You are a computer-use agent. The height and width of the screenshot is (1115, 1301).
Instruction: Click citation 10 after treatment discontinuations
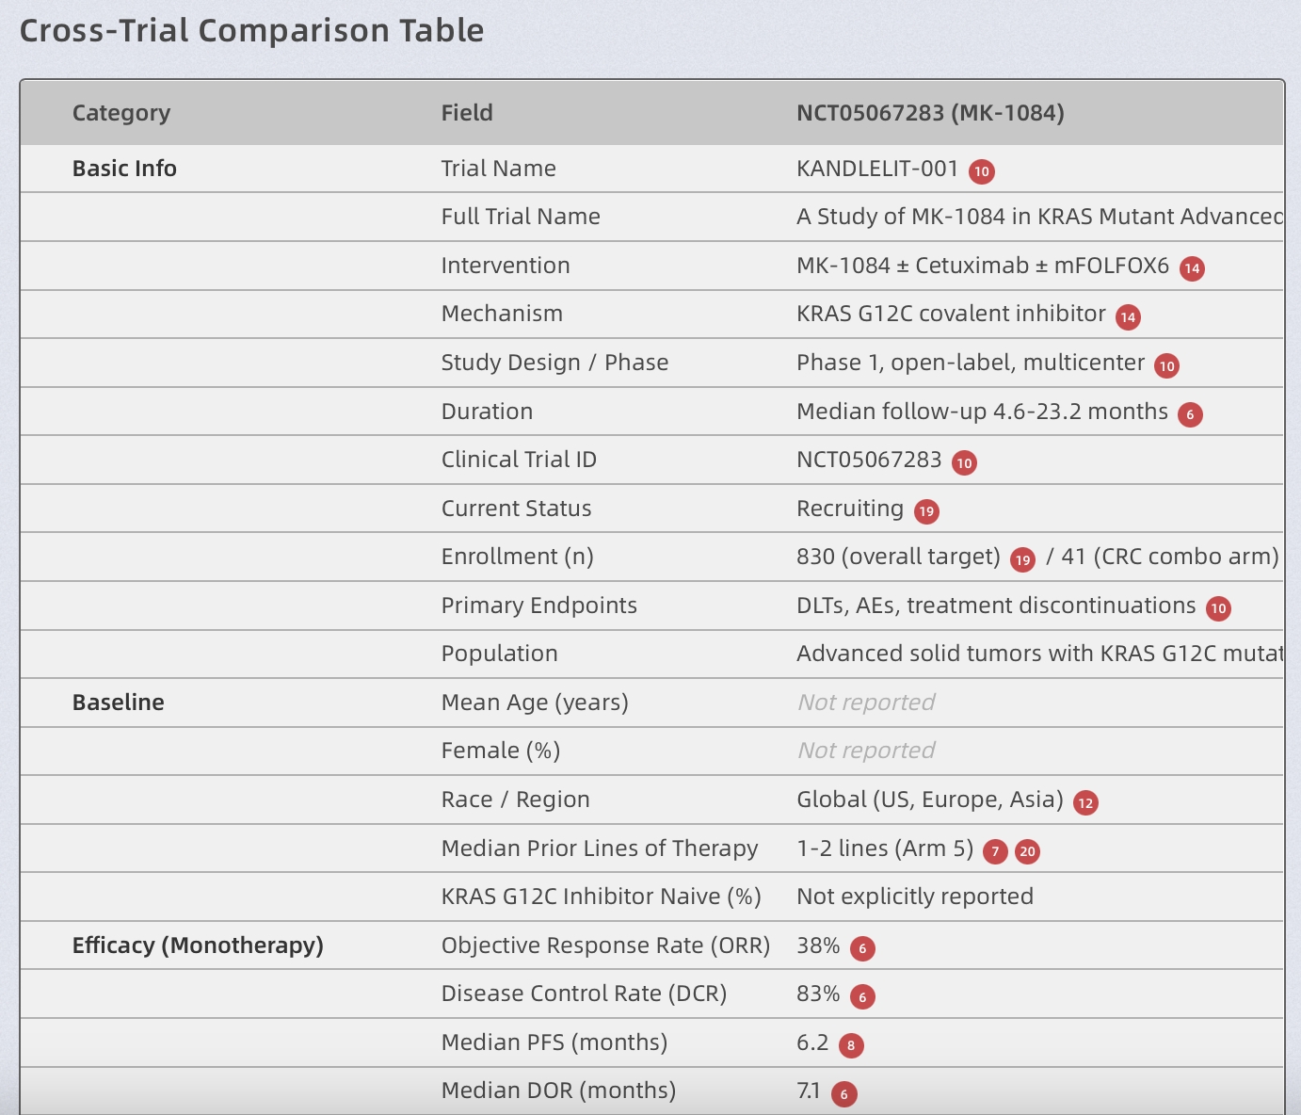[x=1218, y=608]
